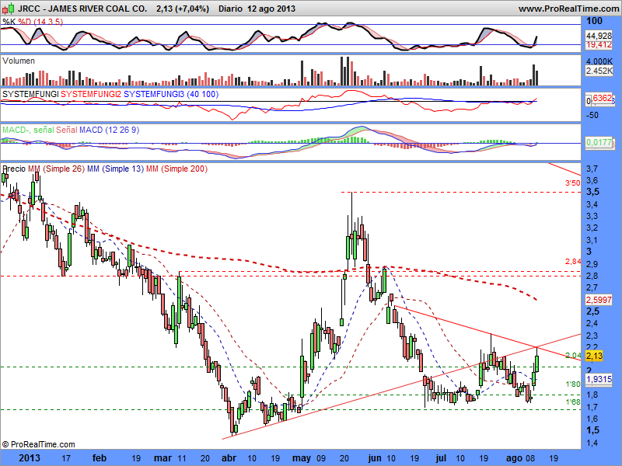Click the 1,8 price axis label
This screenshot has height=466, width=622.
pos(592,395)
